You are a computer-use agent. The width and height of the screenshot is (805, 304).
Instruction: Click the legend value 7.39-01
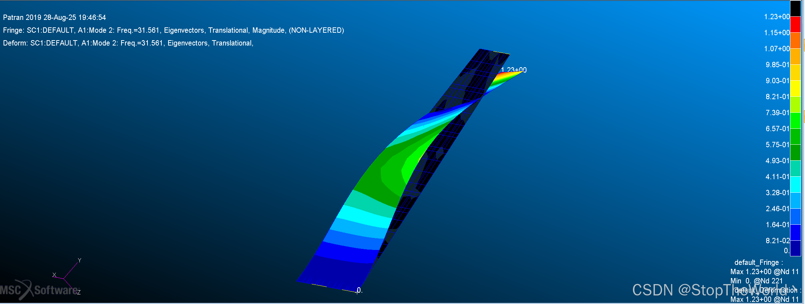778,113
